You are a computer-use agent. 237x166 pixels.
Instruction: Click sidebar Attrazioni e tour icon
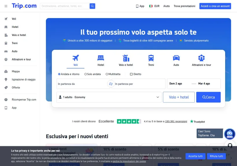[x=6, y=60]
